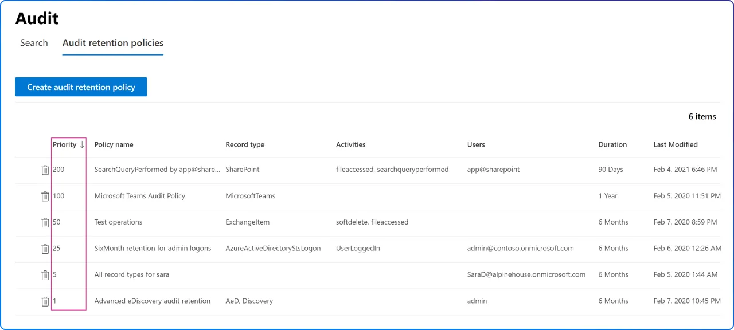This screenshot has width=734, height=330.
Task: Sort the list by Last Modified
Action: point(675,144)
